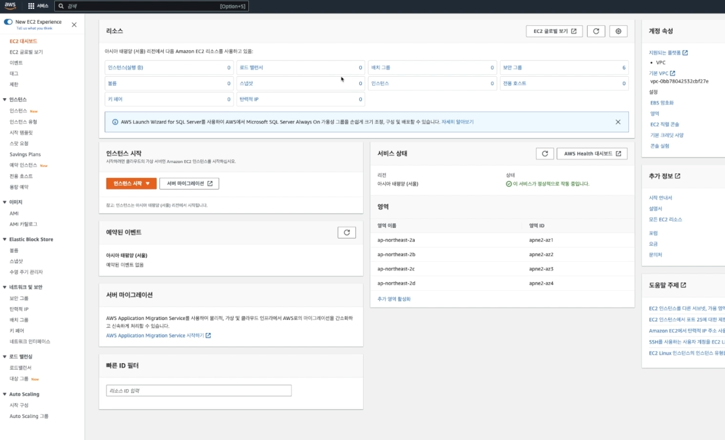
Task: Open Auto Scaling 그룹 in the sidebar
Action: [x=28, y=416]
